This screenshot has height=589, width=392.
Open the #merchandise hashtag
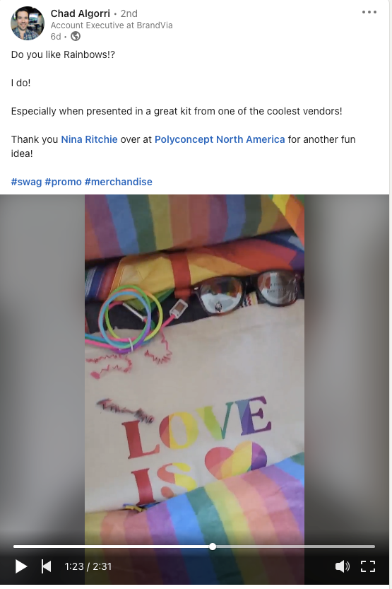pyautogui.click(x=118, y=182)
